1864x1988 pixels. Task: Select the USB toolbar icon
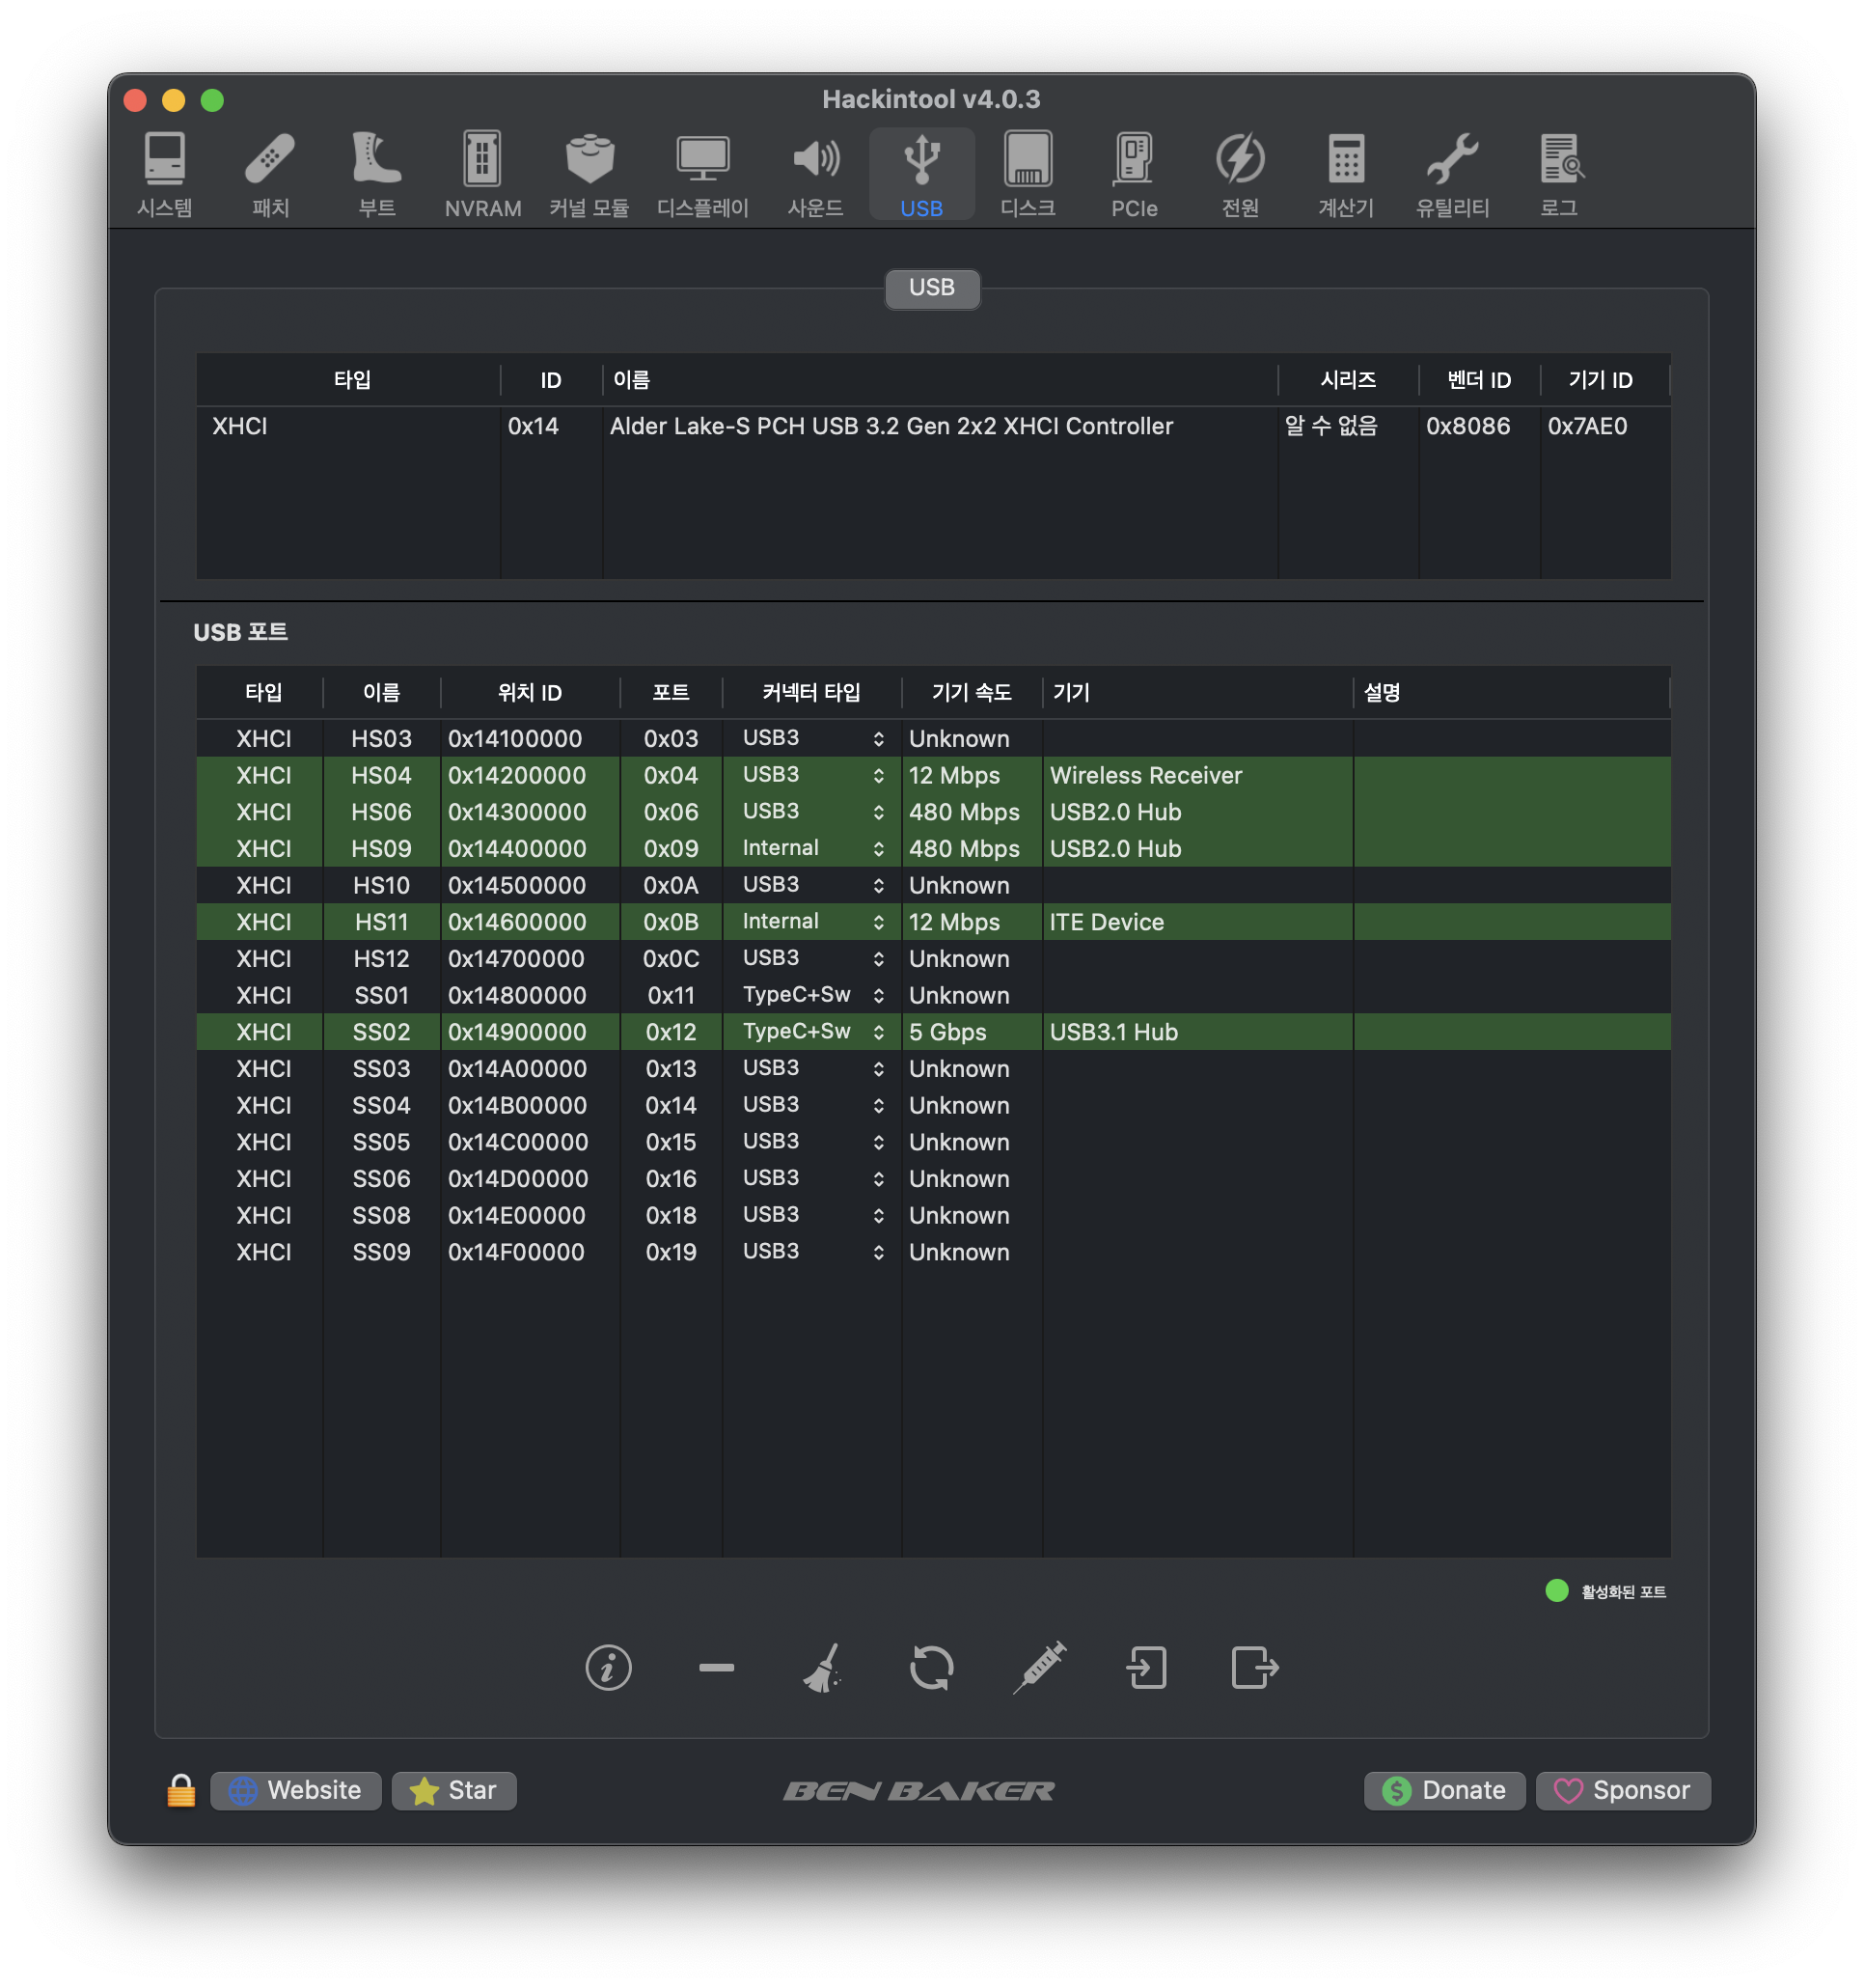[921, 174]
